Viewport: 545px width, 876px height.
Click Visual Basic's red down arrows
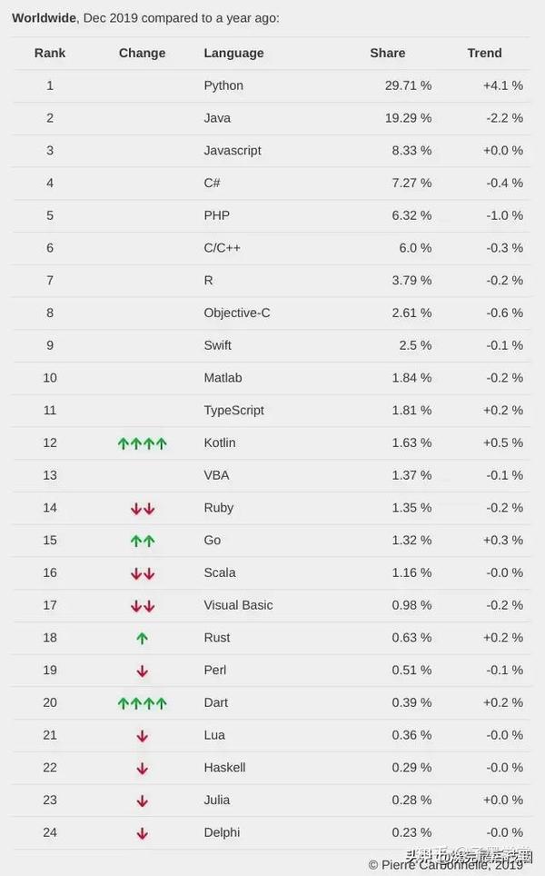pos(143,606)
